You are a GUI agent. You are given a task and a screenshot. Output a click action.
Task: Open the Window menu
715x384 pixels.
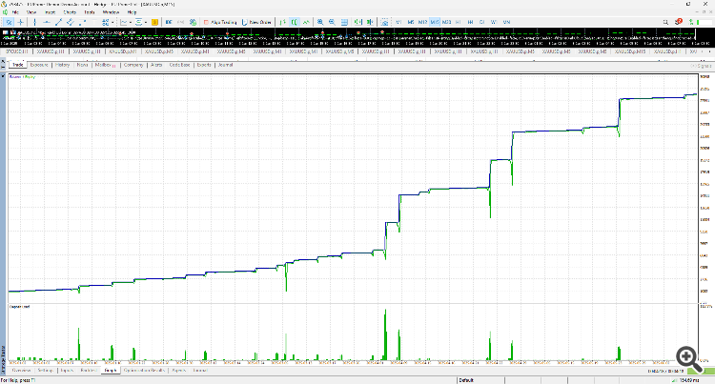(x=111, y=12)
